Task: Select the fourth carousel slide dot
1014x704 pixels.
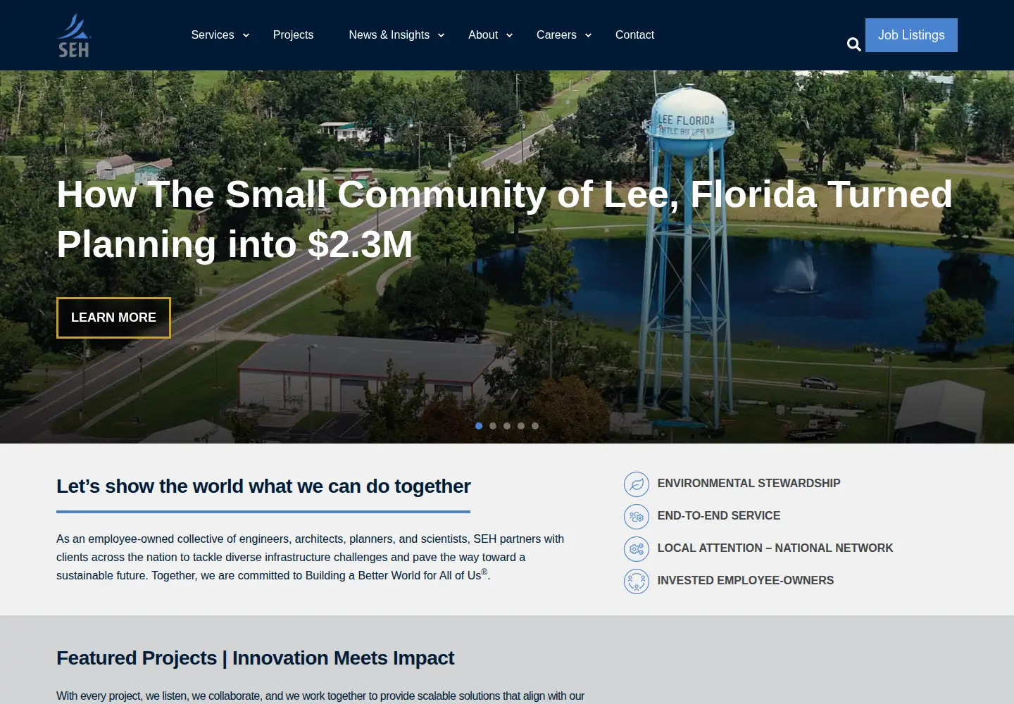Action: point(521,426)
